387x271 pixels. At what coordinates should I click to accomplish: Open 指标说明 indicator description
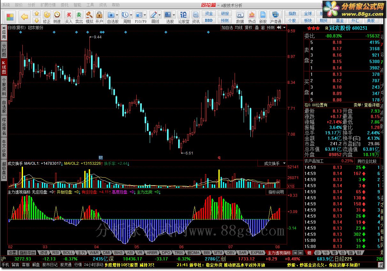276,192
